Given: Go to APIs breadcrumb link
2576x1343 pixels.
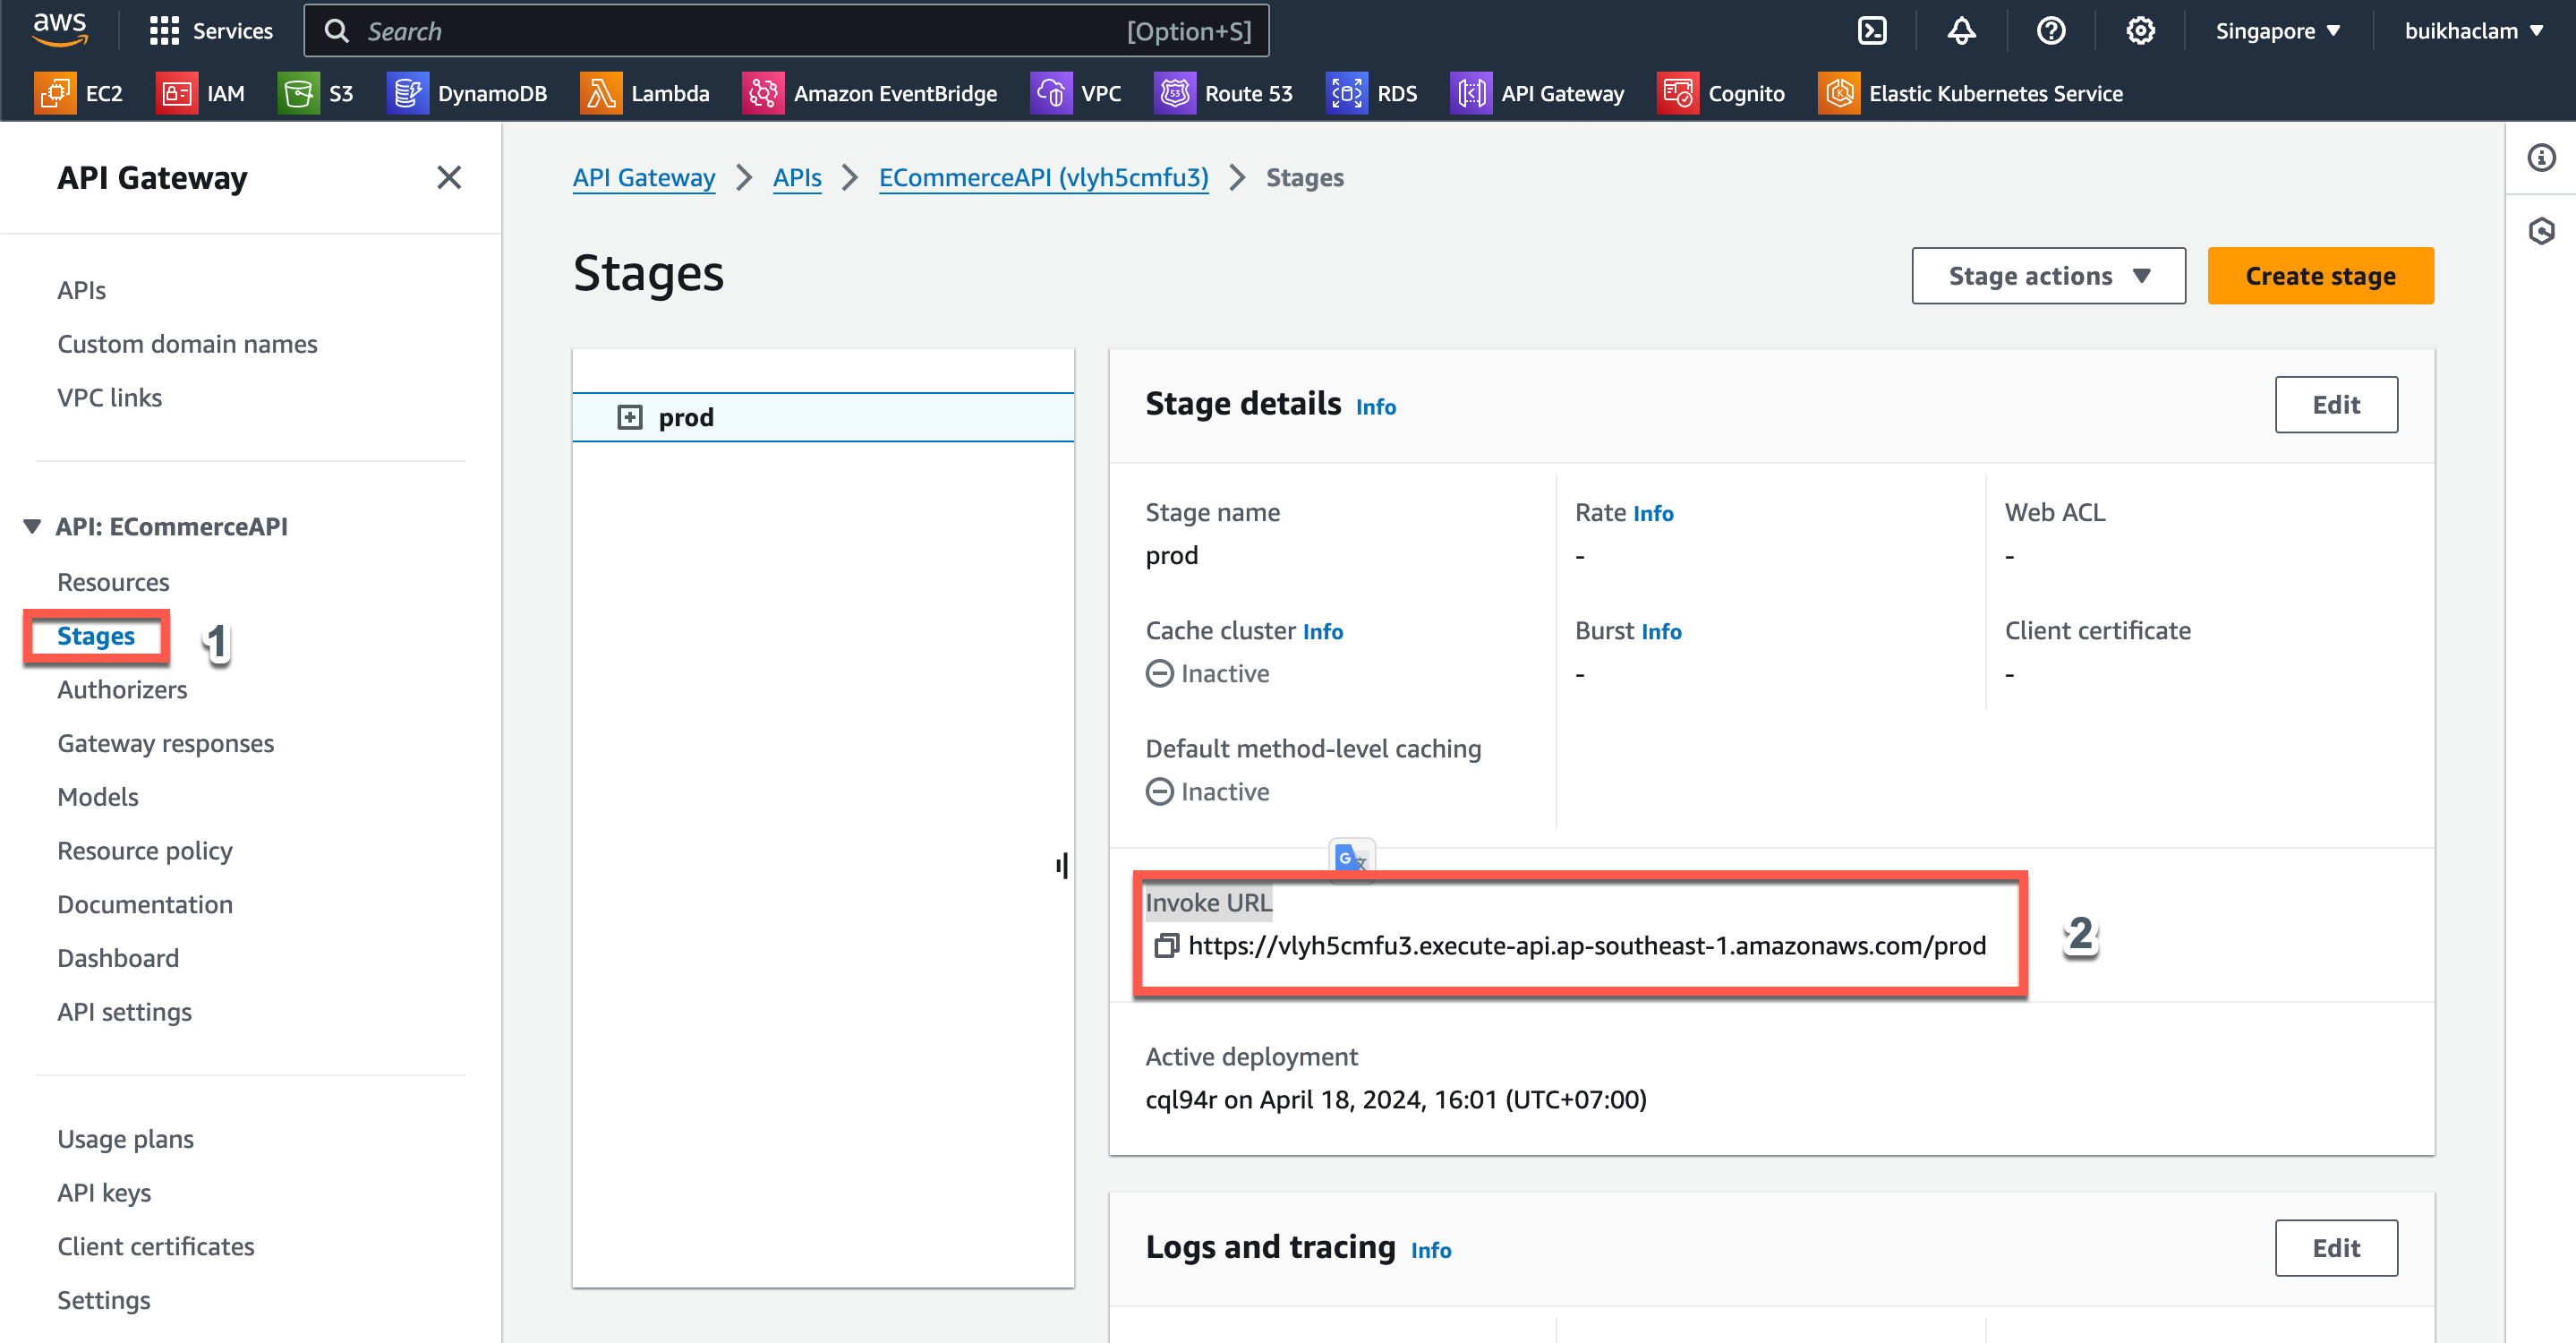Looking at the screenshot, I should pyautogui.click(x=797, y=177).
